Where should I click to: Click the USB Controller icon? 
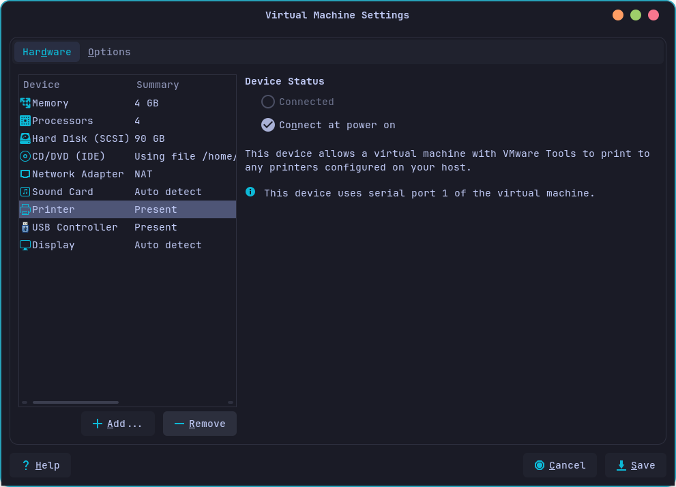pos(26,227)
